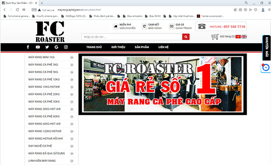Expand the Linh Kiện Máy Rang arrow
The height and width of the screenshot is (165, 271).
[x=72, y=161]
